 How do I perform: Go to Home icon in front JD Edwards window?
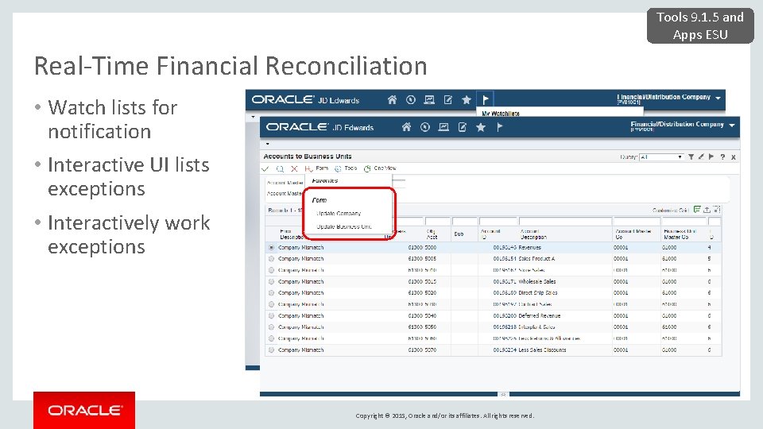click(406, 127)
